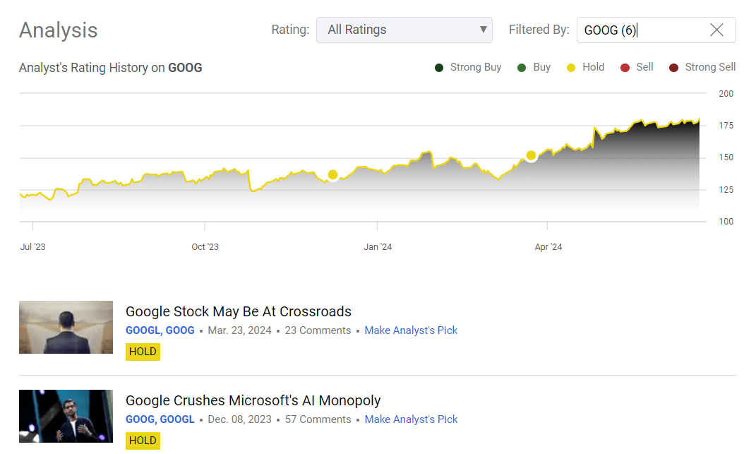Screen dimensions: 744x454
Task: Toggle the Buy legend filter off
Action: point(521,67)
